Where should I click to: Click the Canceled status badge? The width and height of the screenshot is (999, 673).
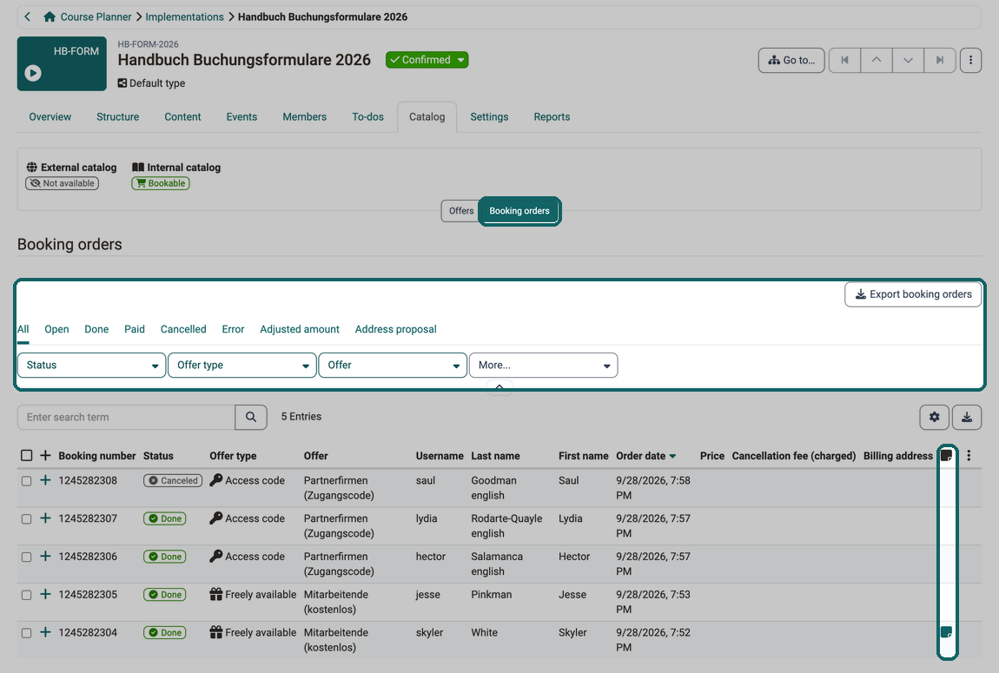173,481
